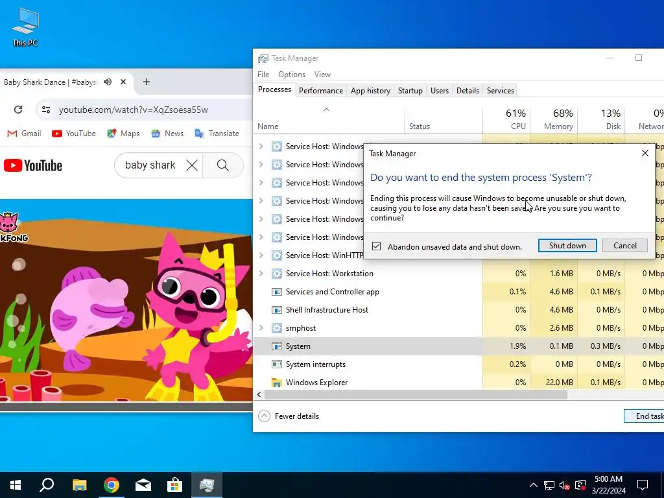664x498 pixels.
Task: Click the End task button
Action: click(x=645, y=416)
